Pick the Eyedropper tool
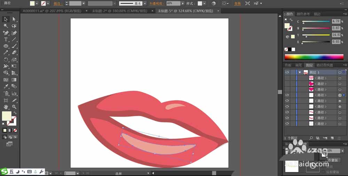Image resolution: width=348 pixels, height=176 pixels. point(6,86)
